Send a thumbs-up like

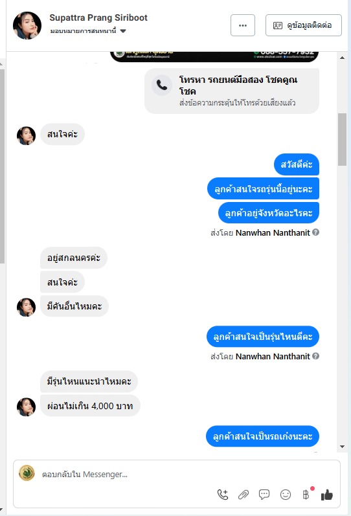coord(327,495)
